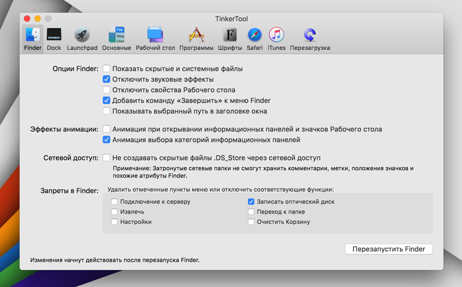Click the Finder toolbar icon
Screen dimensions: 462x287
pos(32,35)
